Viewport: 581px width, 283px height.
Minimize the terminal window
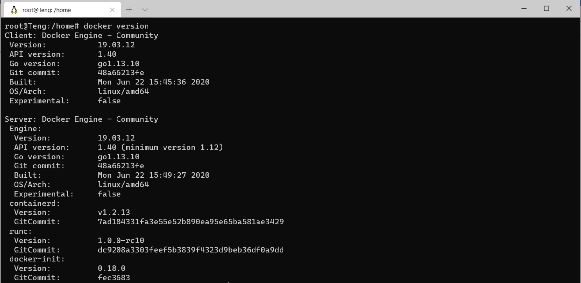click(x=524, y=9)
